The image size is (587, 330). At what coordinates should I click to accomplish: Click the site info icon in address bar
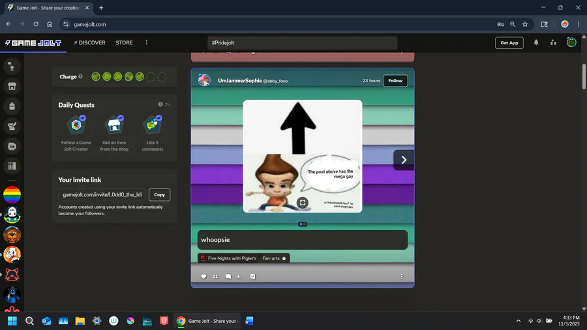click(x=66, y=24)
